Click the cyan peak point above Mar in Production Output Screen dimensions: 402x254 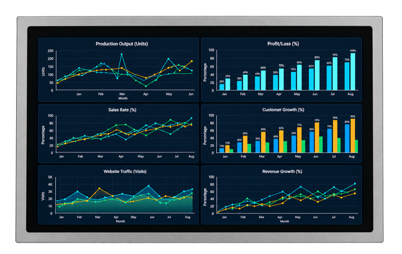(122, 54)
